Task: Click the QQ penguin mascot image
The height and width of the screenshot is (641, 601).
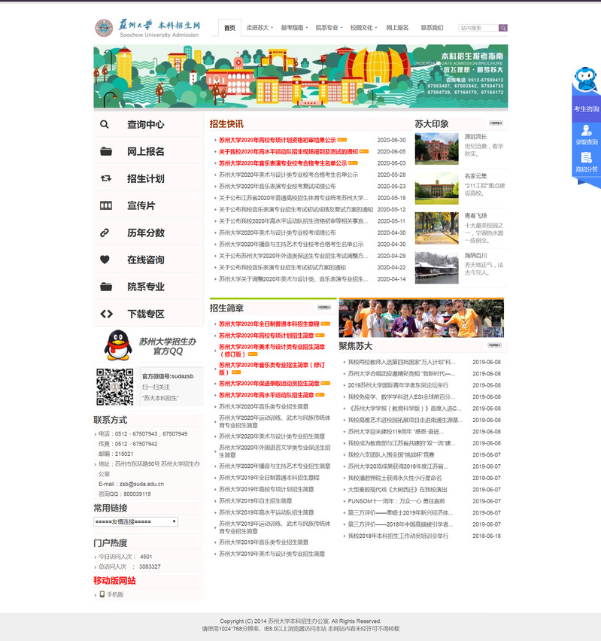Action: coord(115,345)
